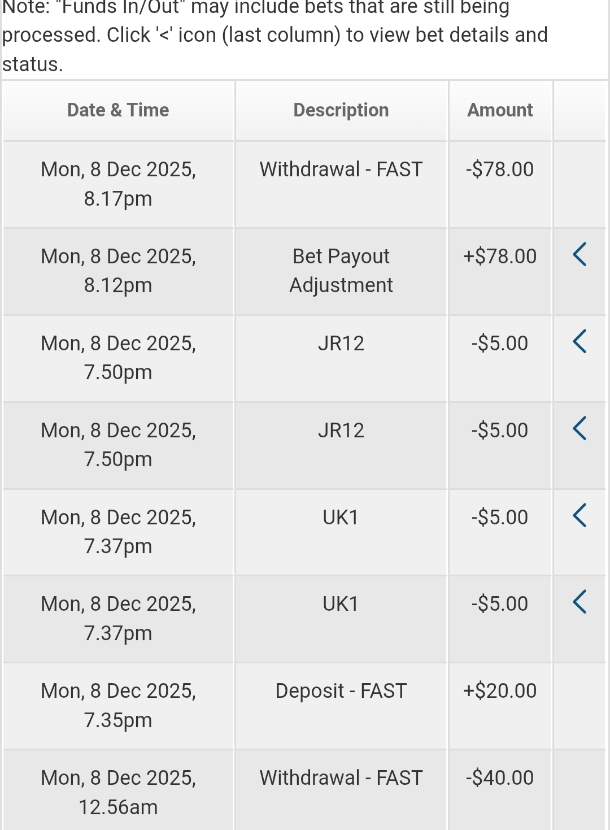Click the 12.56am date and time cell

(118, 792)
